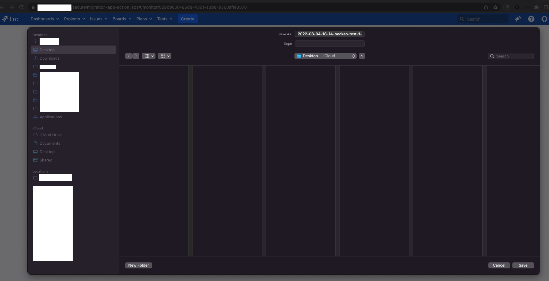Click the browser share page icon
The height and width of the screenshot is (281, 549).
click(486, 7)
